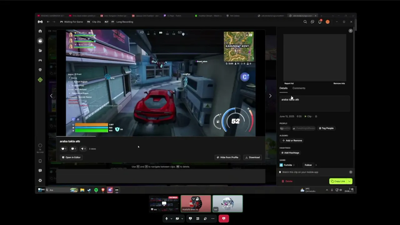The image size is (400, 225).
Task: Disconnect from the Discord call
Action: [x=224, y=219]
